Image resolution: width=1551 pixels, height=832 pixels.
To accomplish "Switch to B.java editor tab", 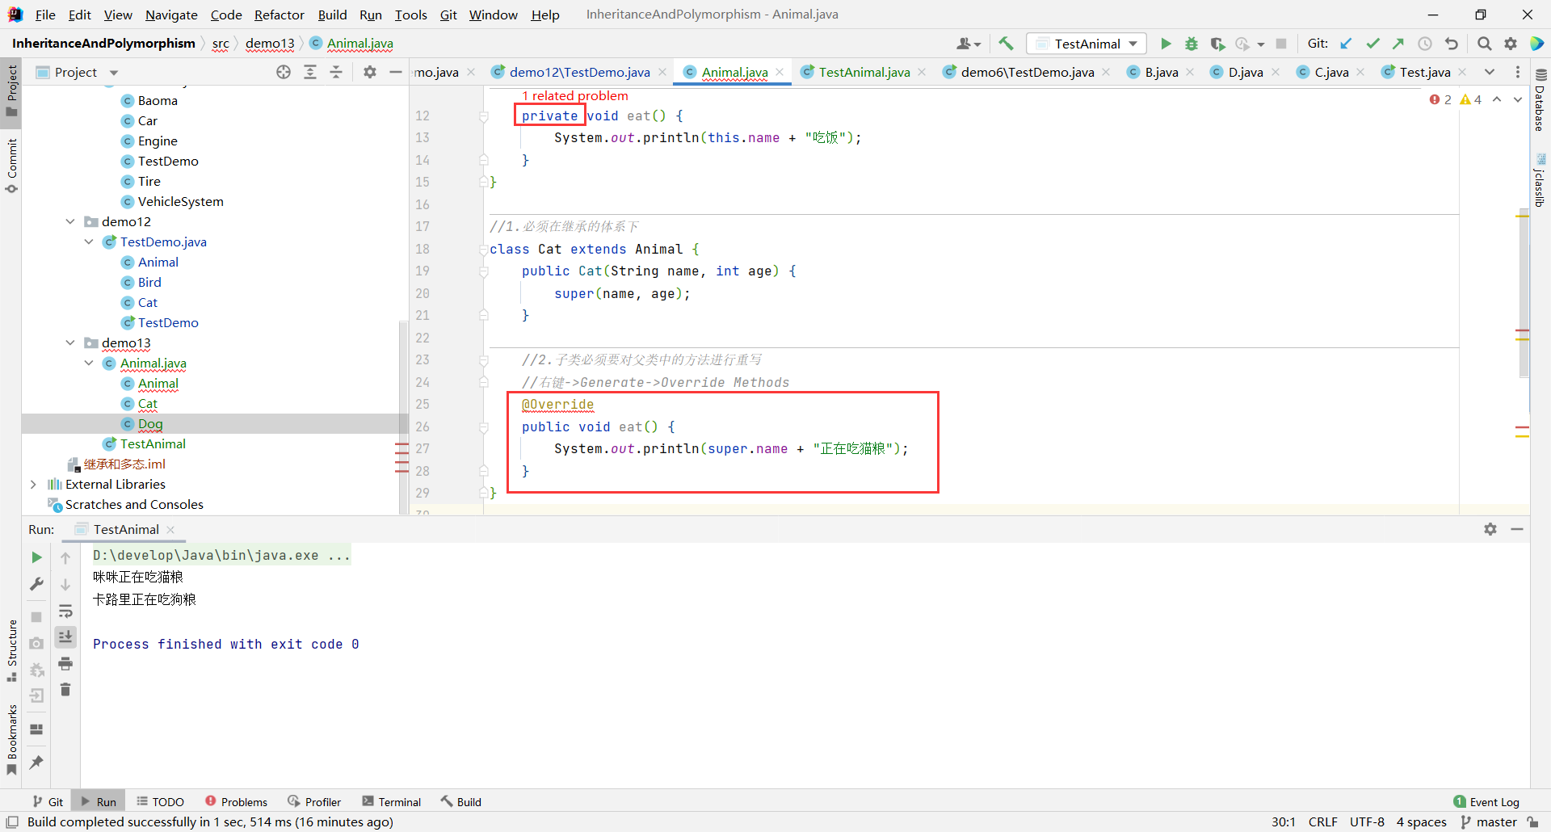I will (1161, 72).
